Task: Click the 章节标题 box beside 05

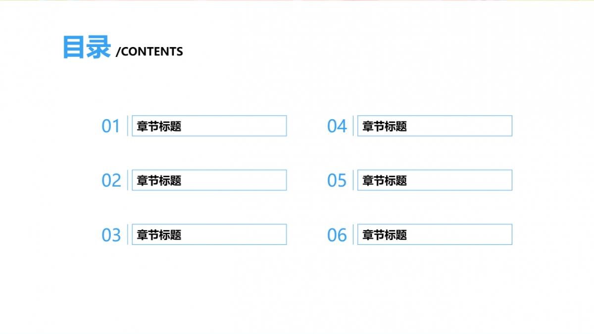Action: [435, 181]
